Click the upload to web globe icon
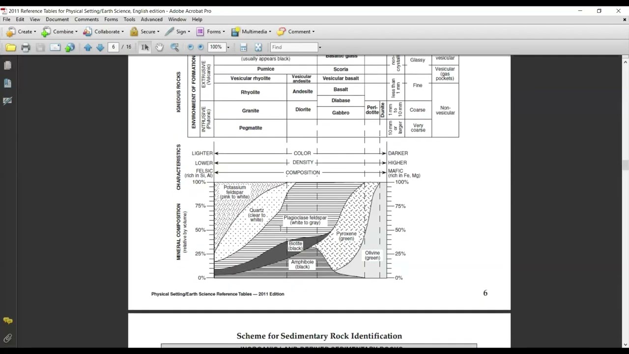The image size is (629, 354). tap(70, 47)
